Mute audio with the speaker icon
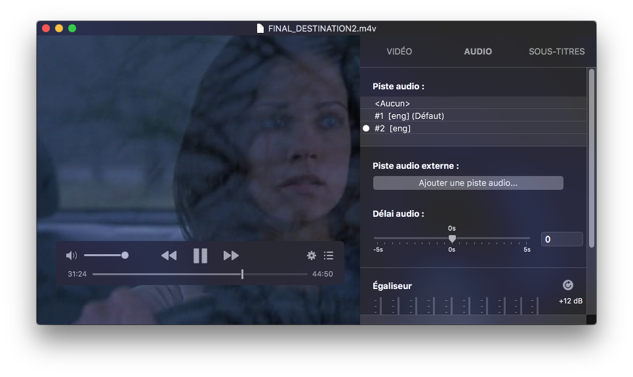The image size is (633, 377). (71, 255)
